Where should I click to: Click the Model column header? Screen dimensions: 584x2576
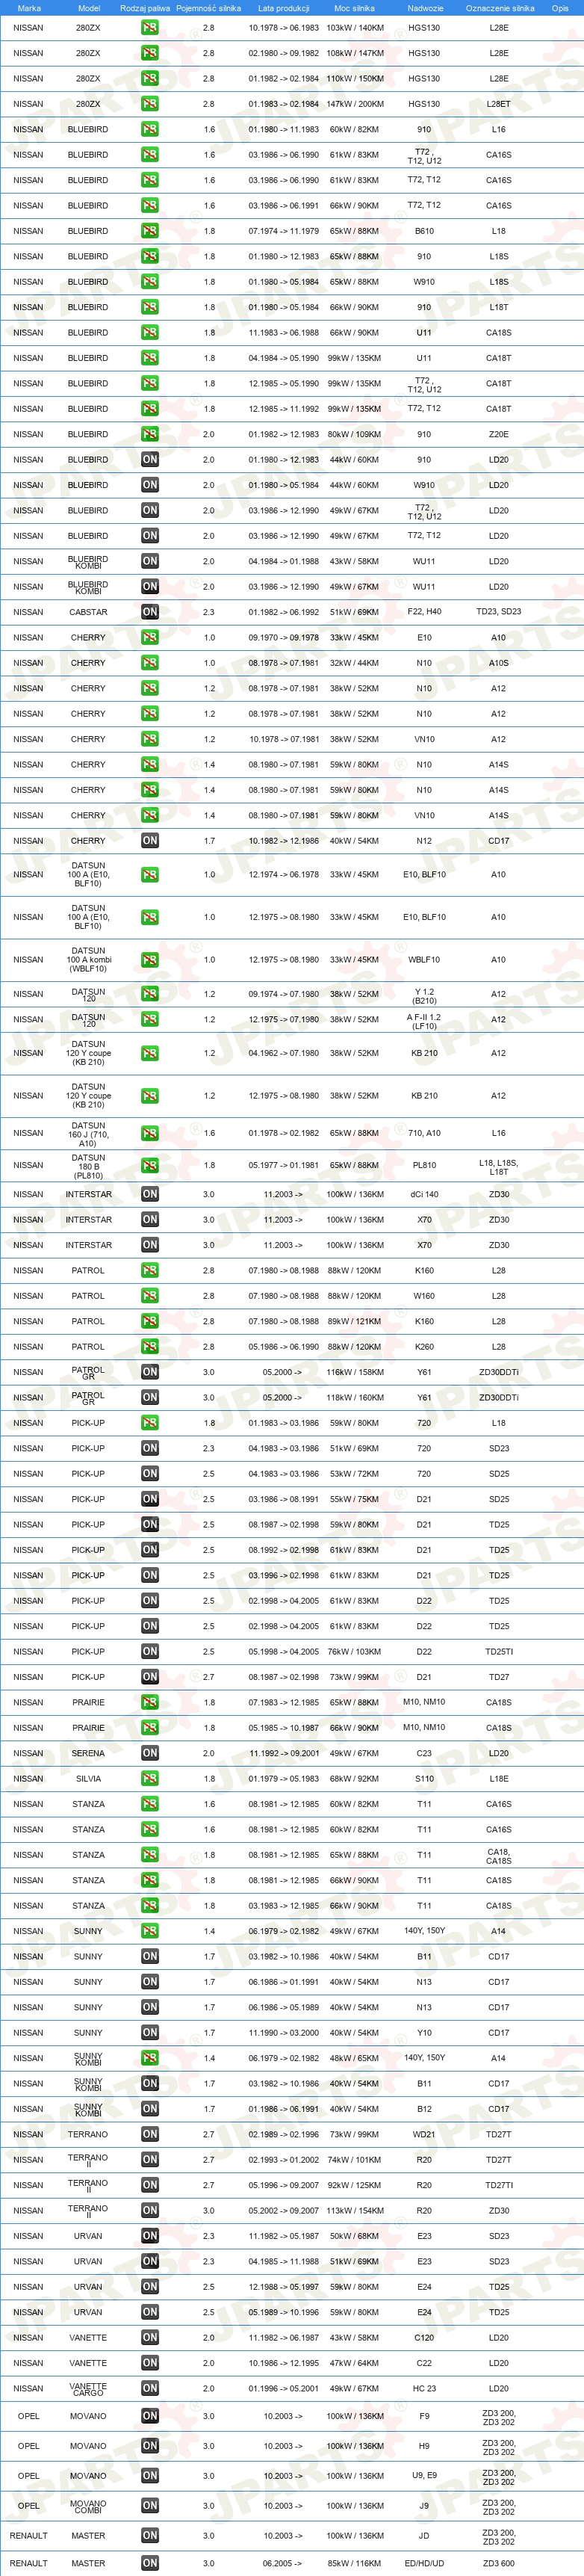(89, 8)
